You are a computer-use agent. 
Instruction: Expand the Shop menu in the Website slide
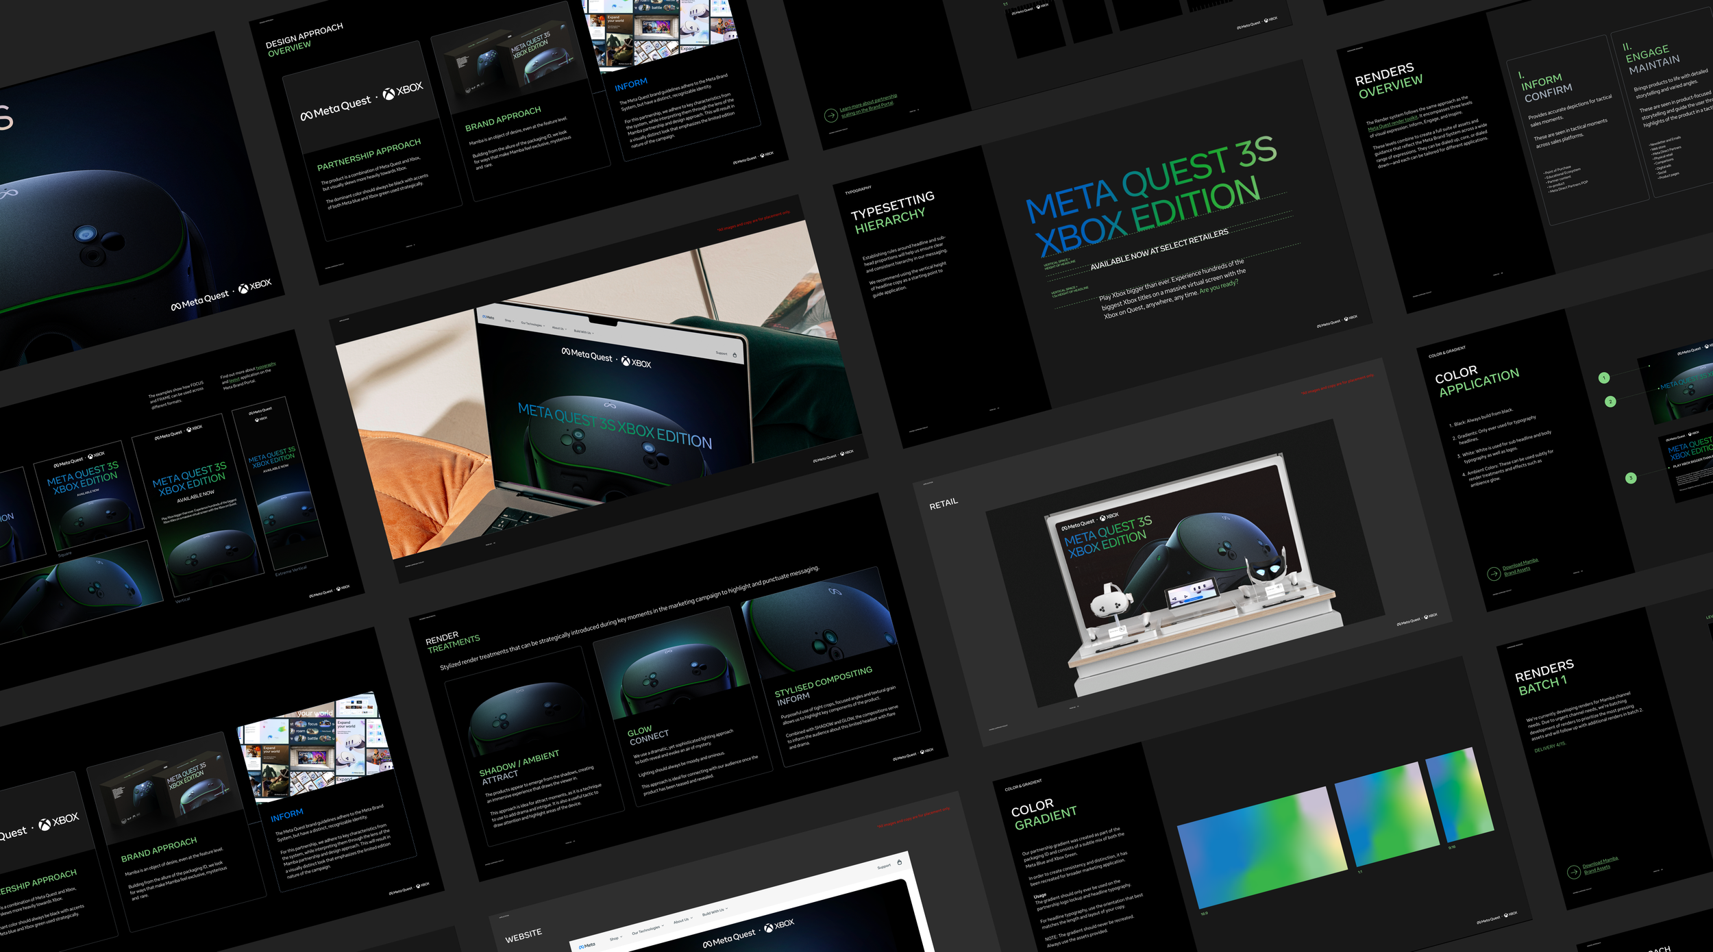click(615, 938)
